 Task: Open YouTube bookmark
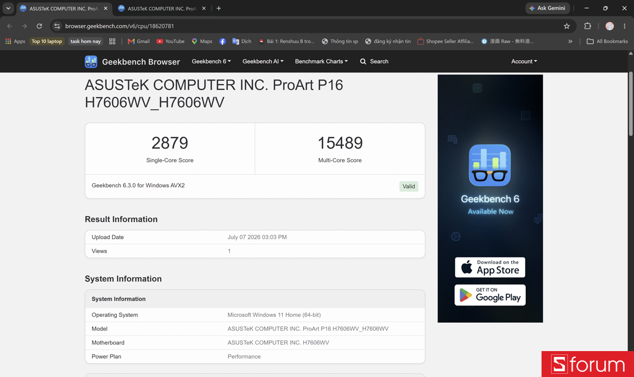pos(170,41)
